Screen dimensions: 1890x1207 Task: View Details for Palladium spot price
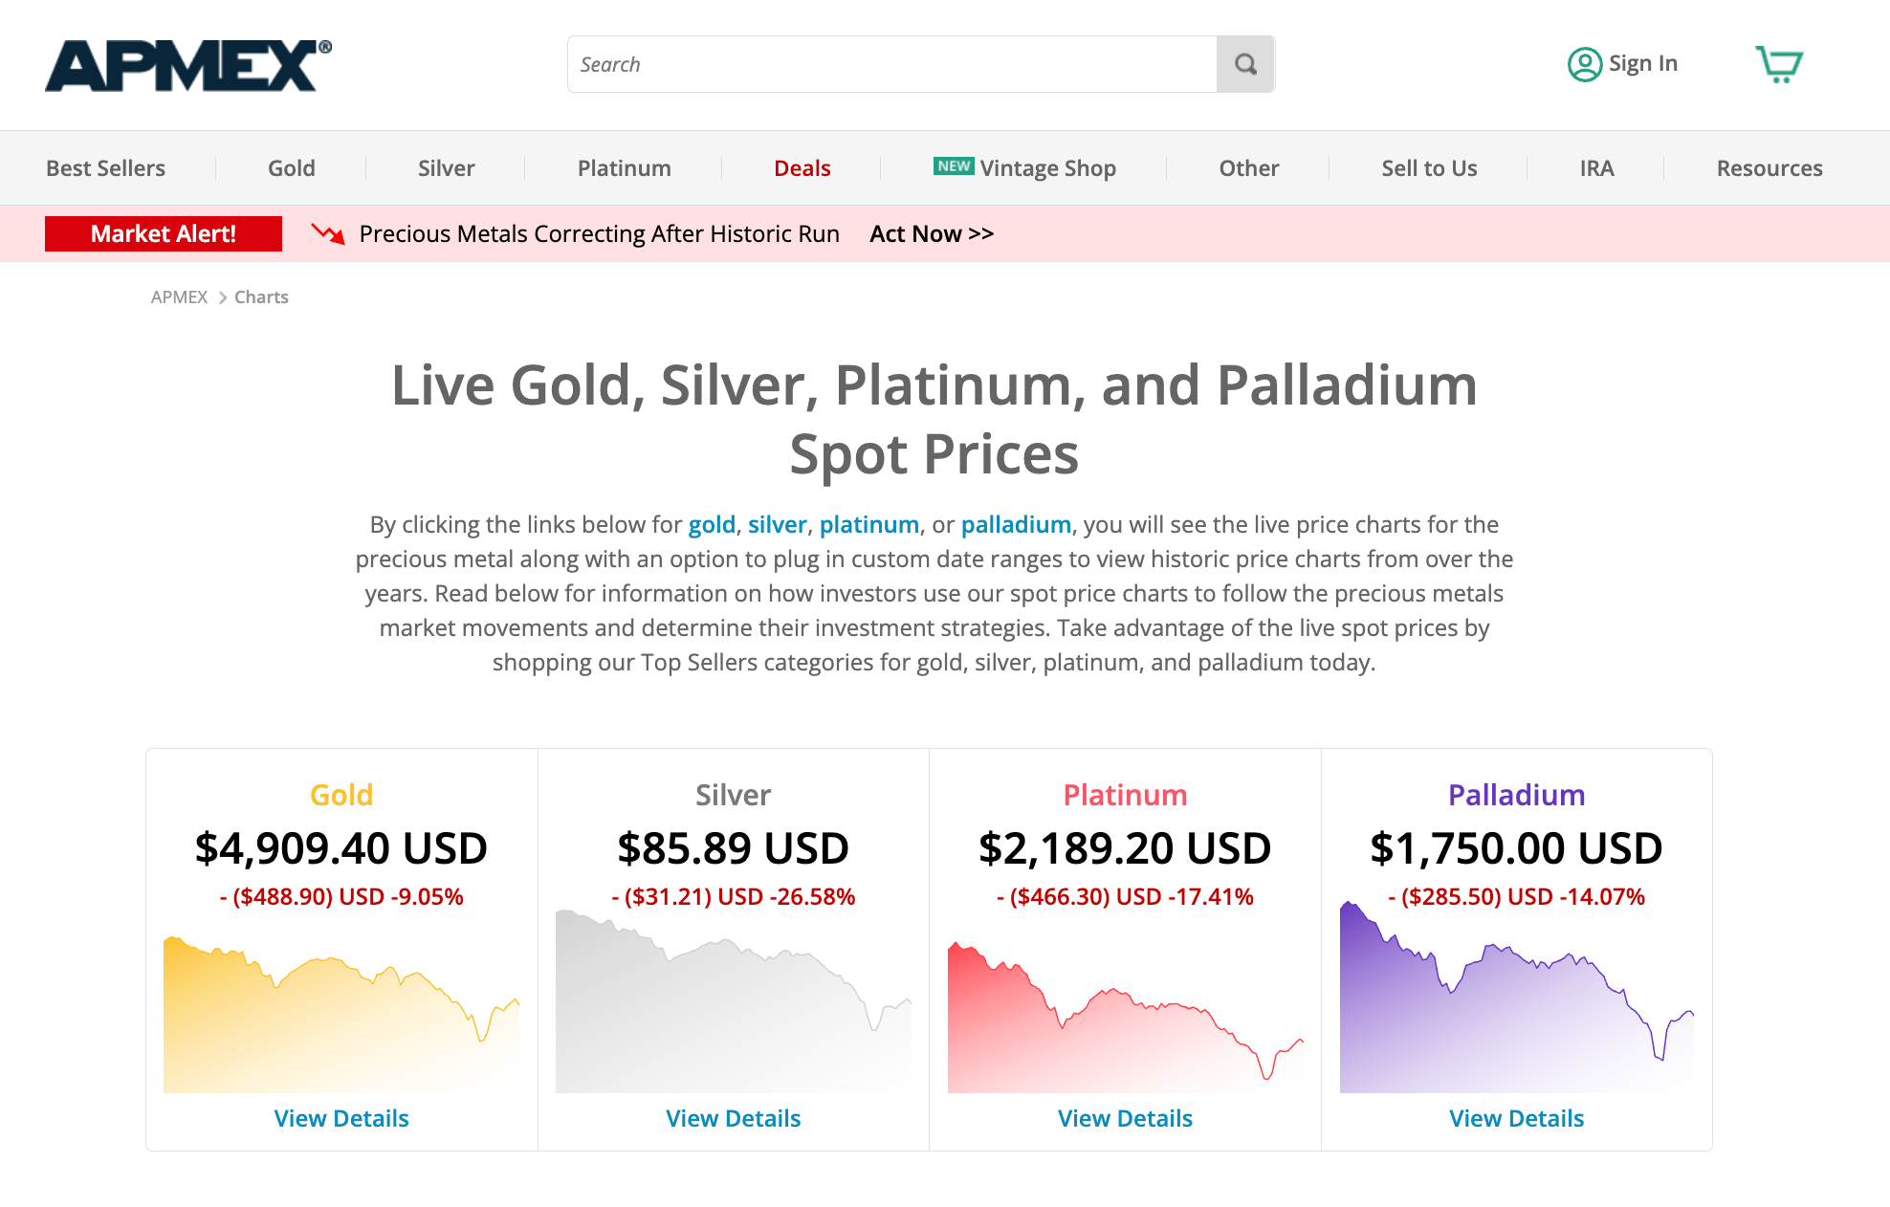(x=1516, y=1118)
